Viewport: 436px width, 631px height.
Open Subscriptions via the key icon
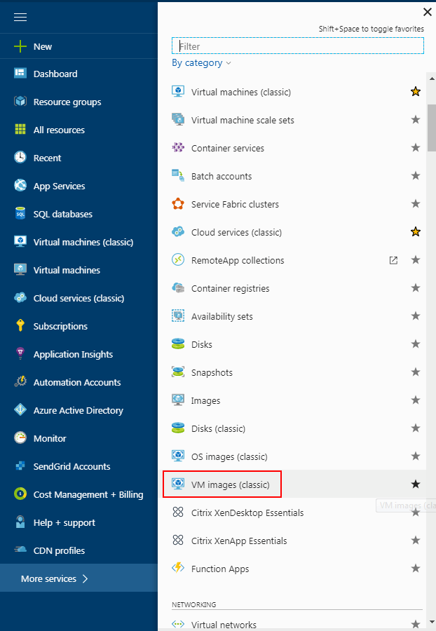[x=20, y=326]
